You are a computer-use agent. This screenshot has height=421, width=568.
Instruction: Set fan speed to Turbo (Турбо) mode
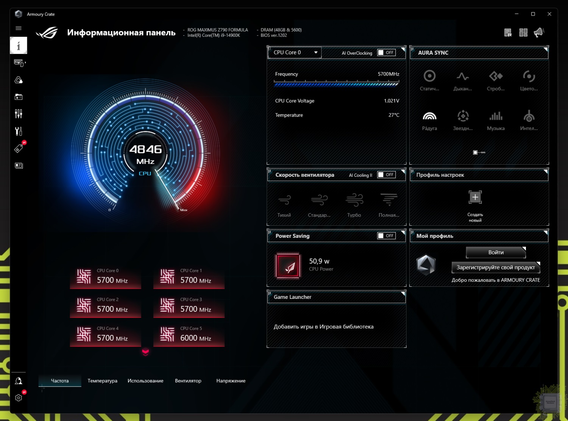coord(354,204)
